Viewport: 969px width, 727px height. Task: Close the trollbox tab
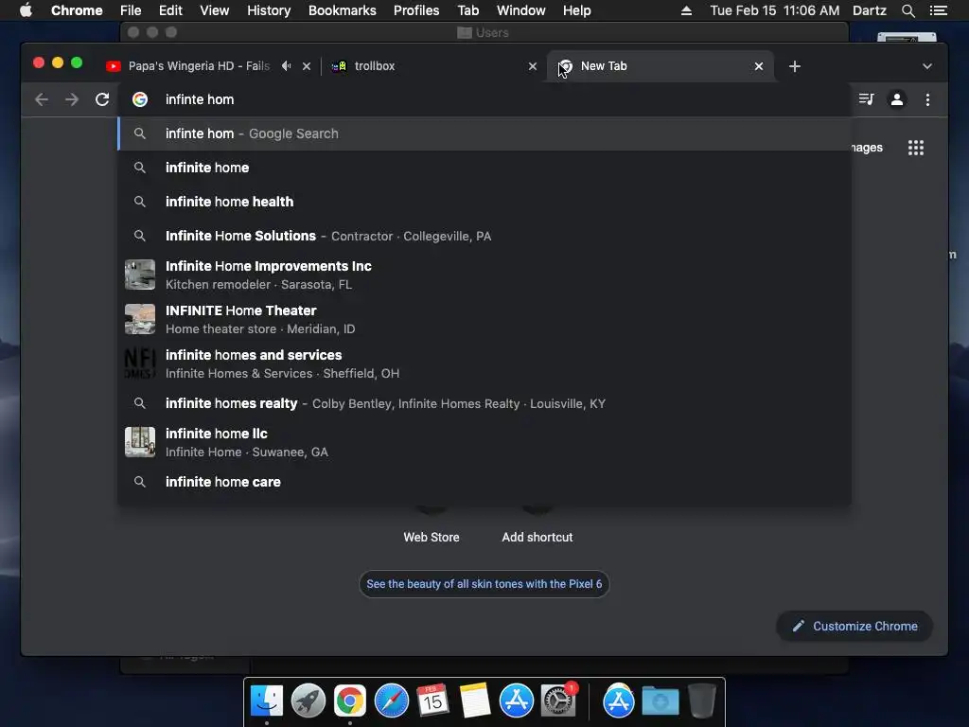[533, 66]
